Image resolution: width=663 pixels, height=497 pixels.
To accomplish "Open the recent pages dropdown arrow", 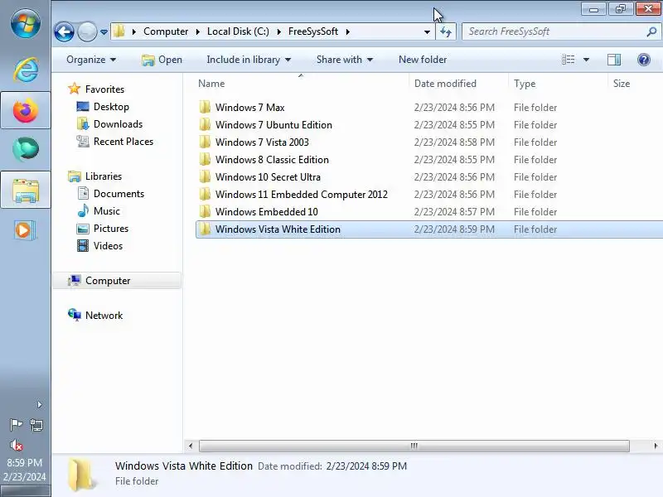I will tap(104, 32).
